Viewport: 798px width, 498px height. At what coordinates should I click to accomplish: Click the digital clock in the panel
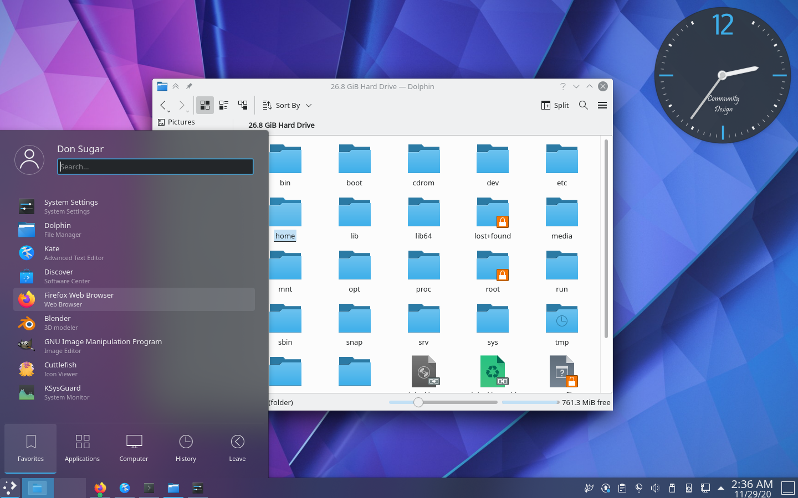pyautogui.click(x=752, y=489)
